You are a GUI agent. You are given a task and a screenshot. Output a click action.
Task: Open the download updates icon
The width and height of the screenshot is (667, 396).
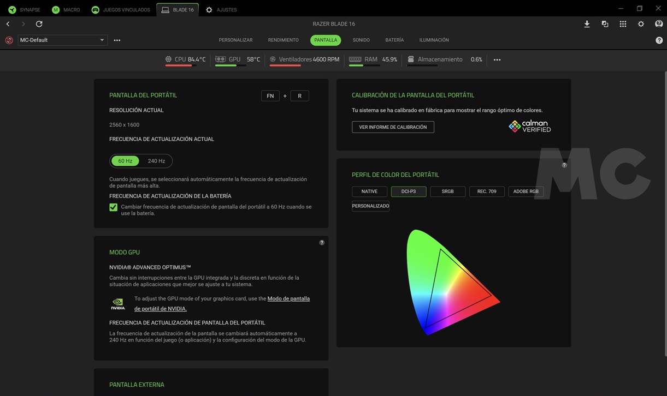pos(587,24)
